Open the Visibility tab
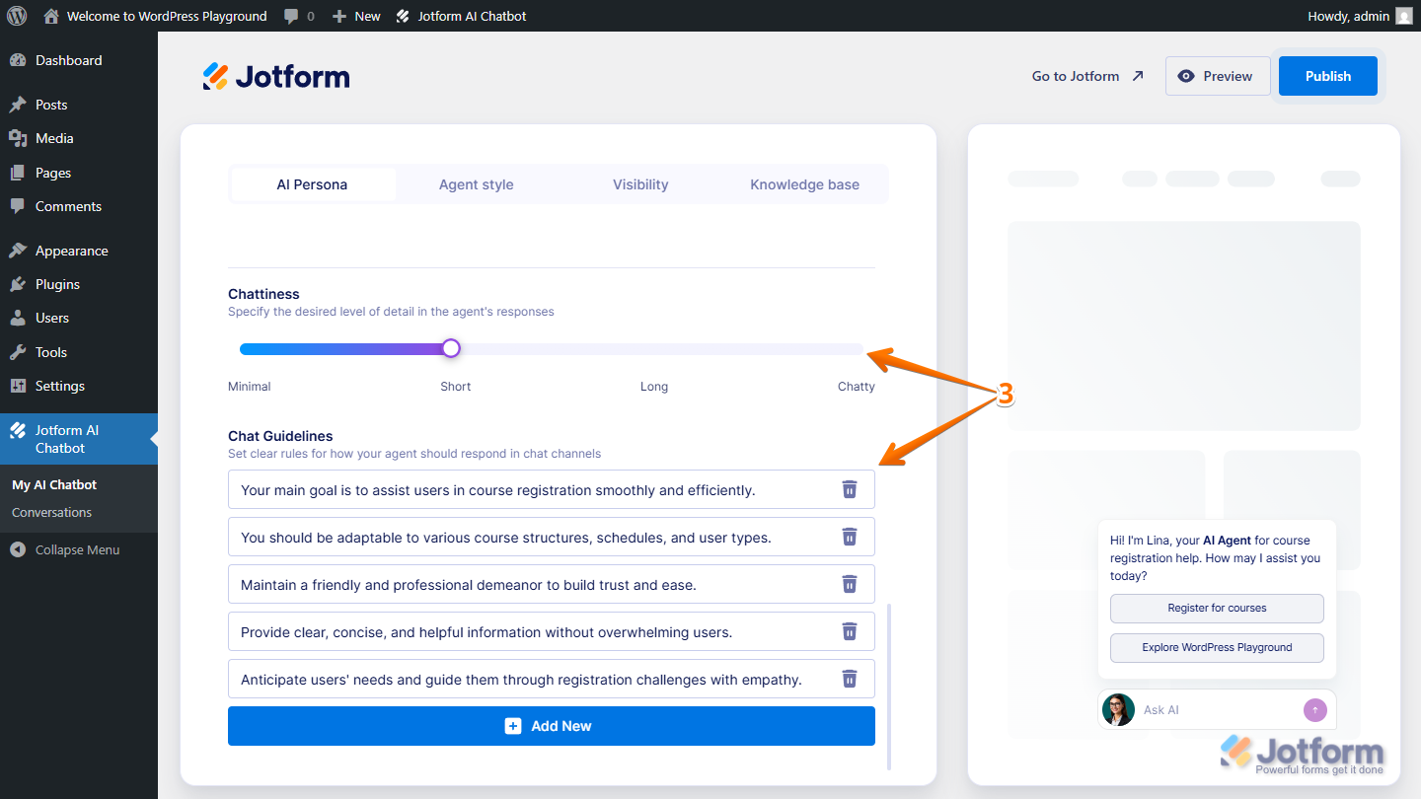The image size is (1421, 799). pos(640,184)
